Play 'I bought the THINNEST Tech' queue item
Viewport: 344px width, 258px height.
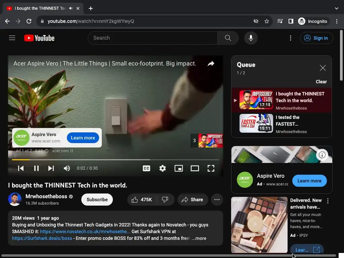click(x=282, y=100)
